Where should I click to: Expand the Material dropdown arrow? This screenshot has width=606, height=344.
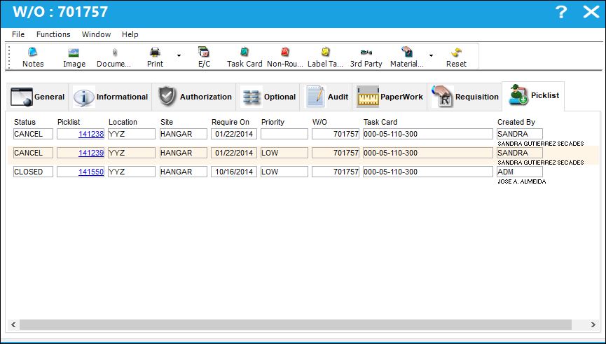(x=431, y=56)
